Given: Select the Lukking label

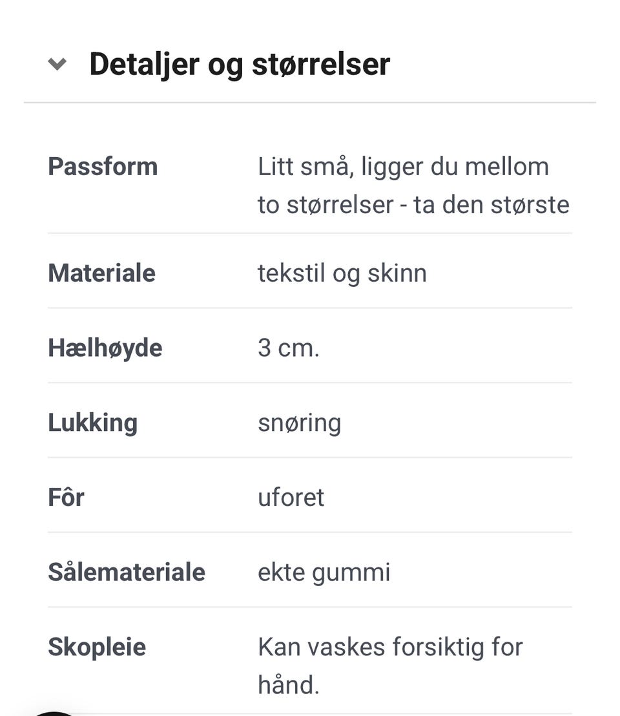Looking at the screenshot, I should tap(92, 423).
